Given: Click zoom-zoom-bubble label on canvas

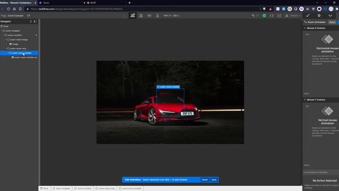Looking at the screenshot, I should [168, 87].
